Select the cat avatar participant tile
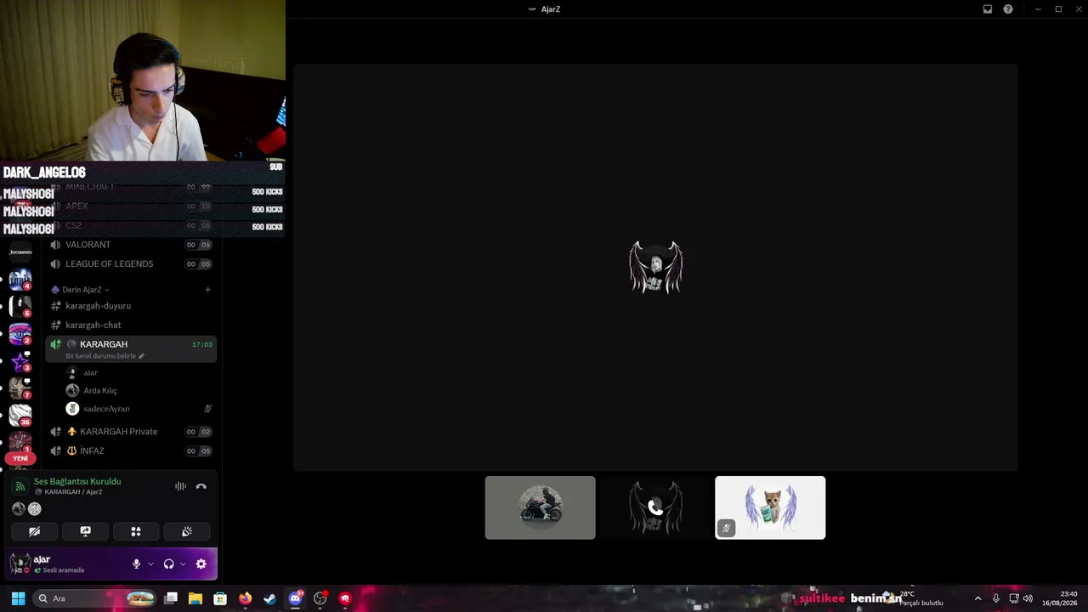 [x=770, y=507]
